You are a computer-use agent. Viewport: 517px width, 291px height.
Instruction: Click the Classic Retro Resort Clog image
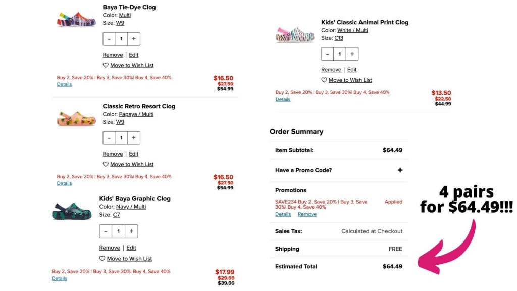coord(76,118)
